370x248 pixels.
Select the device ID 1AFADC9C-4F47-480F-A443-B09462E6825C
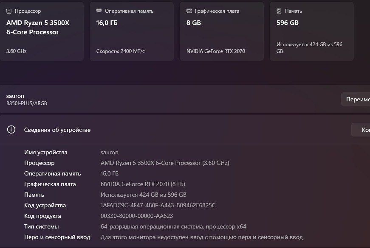[x=158, y=205]
